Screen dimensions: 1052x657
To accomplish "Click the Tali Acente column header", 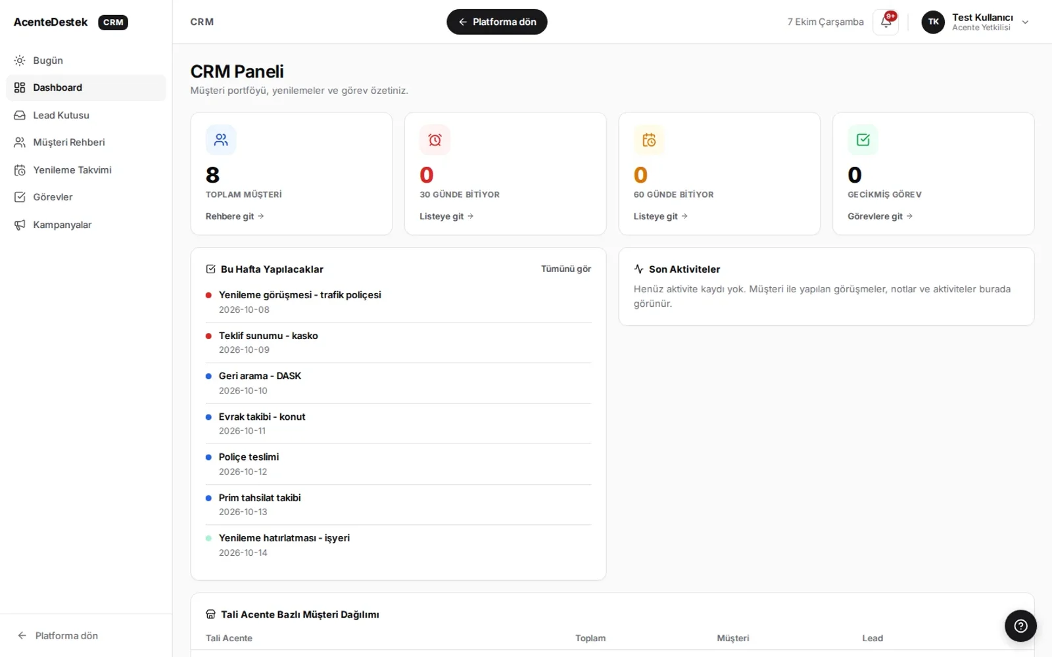I will (x=229, y=638).
